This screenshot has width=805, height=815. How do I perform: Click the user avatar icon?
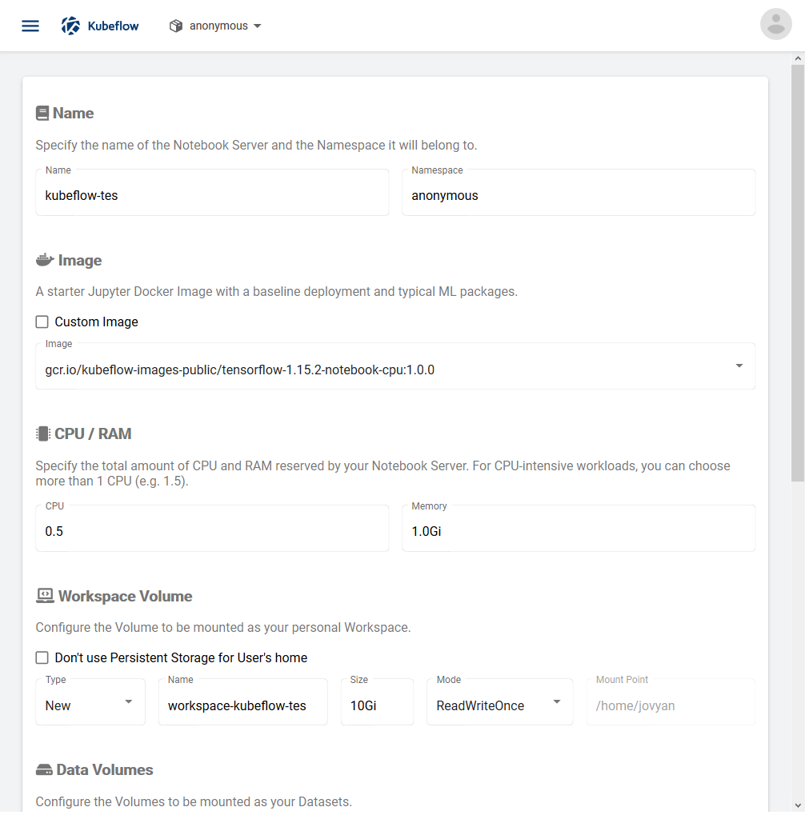pos(775,25)
